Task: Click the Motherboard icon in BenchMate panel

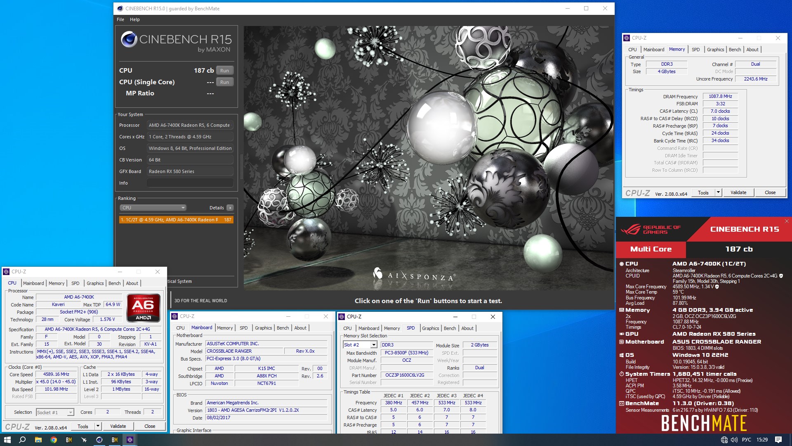Action: 622,342
